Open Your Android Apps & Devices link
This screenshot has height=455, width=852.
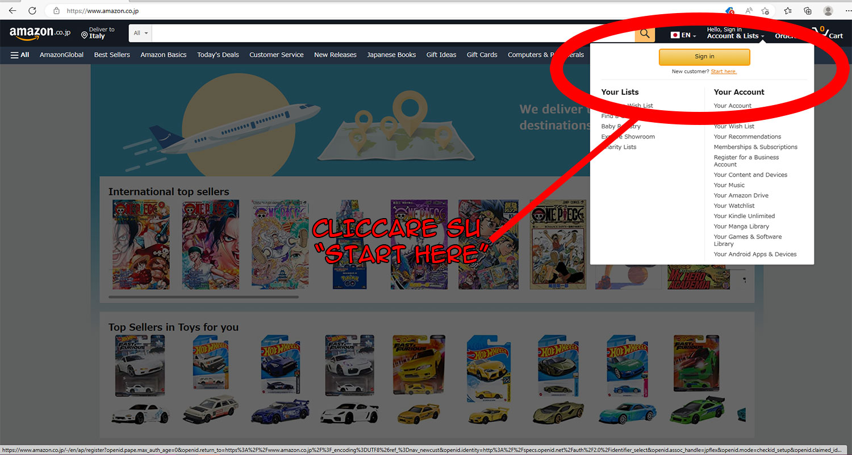tap(755, 254)
